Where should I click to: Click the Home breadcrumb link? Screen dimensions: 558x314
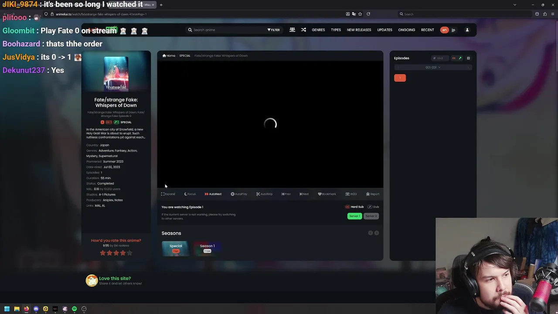tap(169, 55)
